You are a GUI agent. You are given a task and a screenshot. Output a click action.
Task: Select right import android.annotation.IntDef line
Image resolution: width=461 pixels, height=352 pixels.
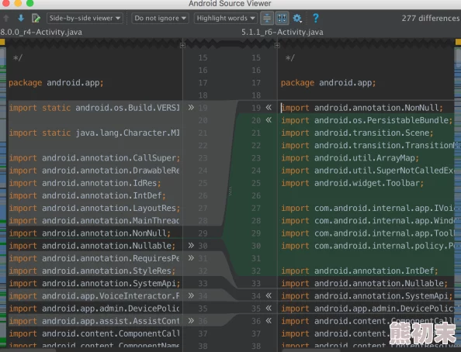point(359,271)
